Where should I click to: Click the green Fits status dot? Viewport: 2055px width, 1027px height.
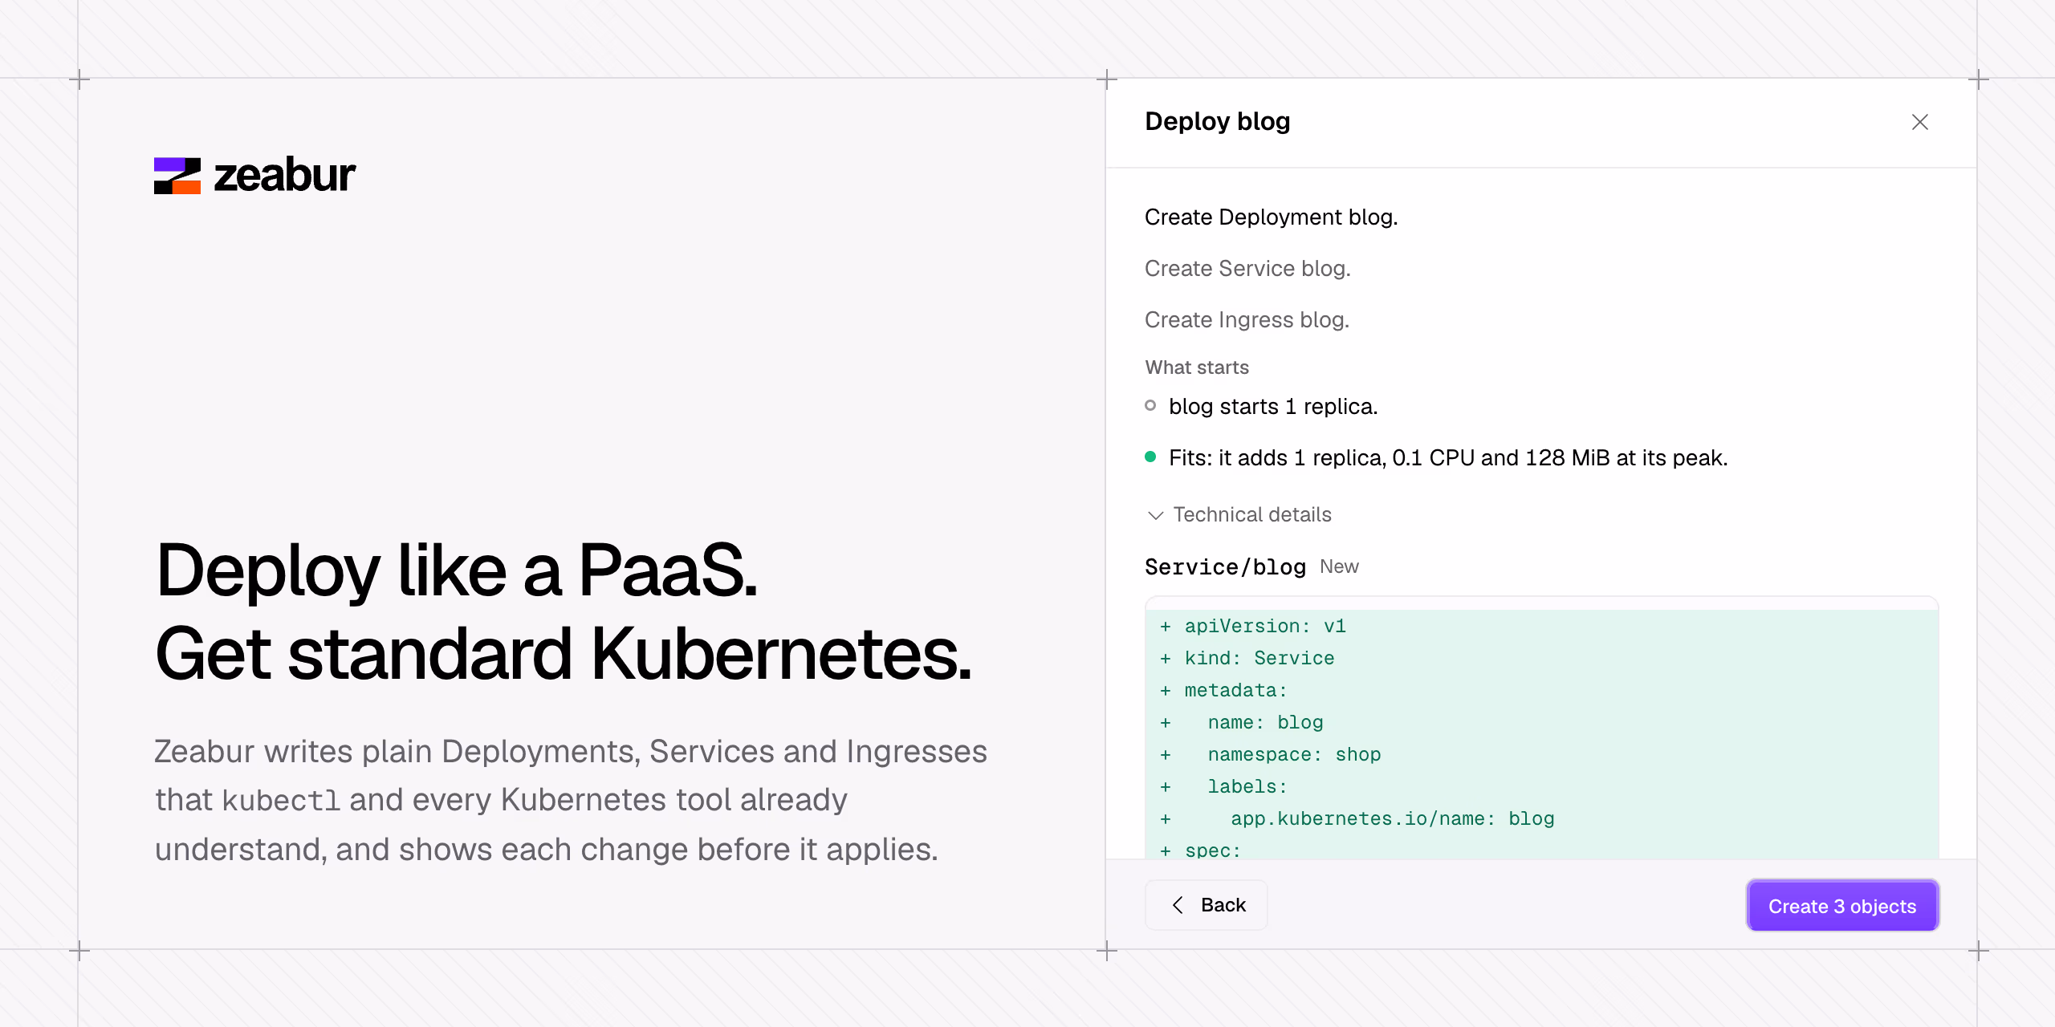(1150, 457)
